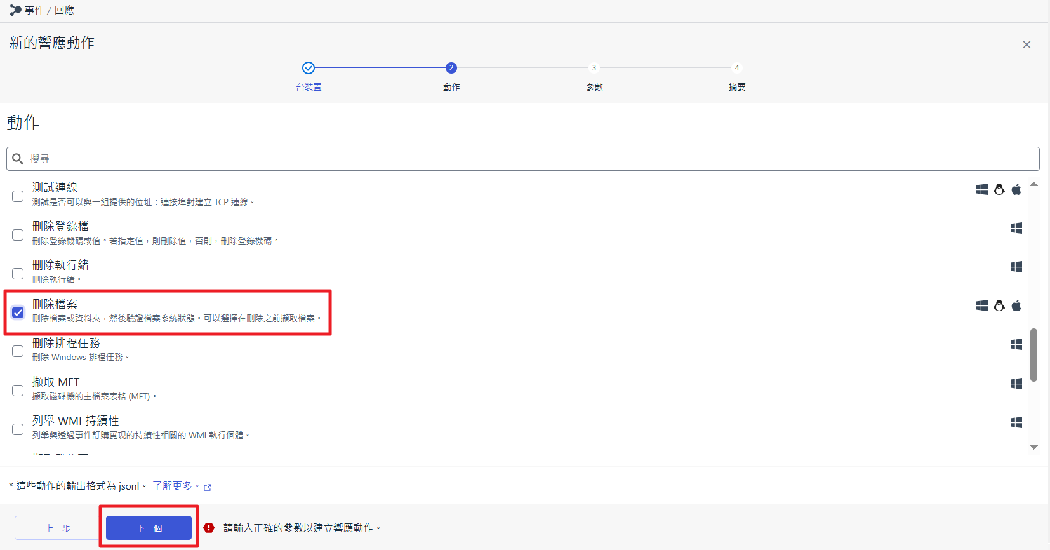The image size is (1050, 550).
Task: Go to the 台裝置 step label
Action: pos(309,87)
